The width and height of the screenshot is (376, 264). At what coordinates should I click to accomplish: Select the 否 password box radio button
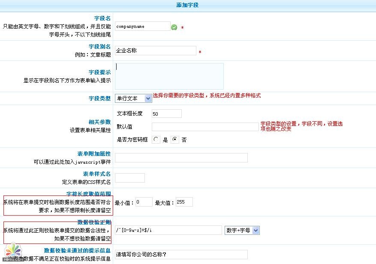click(175, 140)
